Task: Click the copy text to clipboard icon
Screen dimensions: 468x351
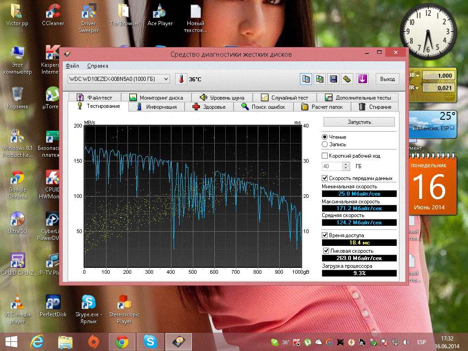Action: 306,79
